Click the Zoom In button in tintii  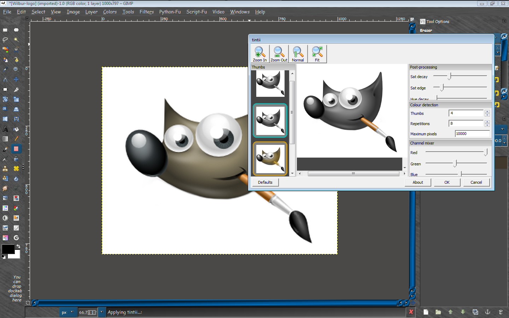click(260, 54)
